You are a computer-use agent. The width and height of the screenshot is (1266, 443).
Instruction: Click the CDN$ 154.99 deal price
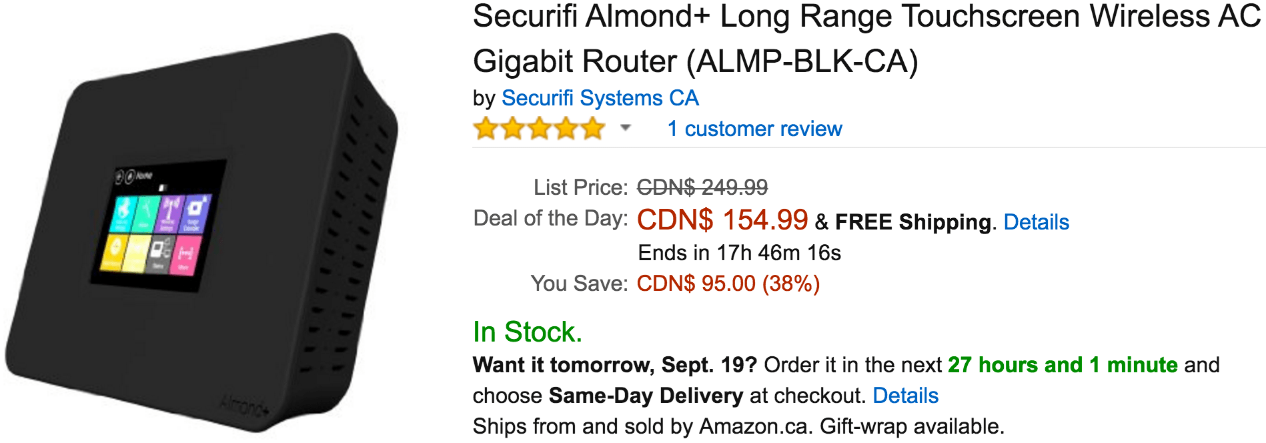(x=722, y=219)
